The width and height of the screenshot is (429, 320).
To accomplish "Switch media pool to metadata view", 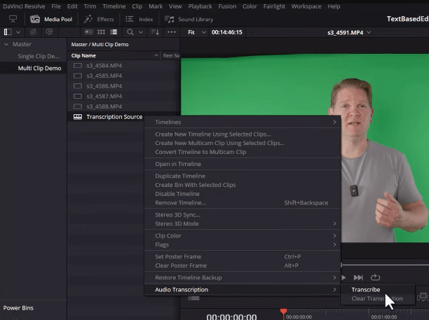I will tap(88, 32).
